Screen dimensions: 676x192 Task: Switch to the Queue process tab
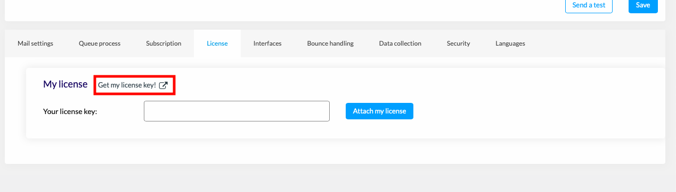(100, 43)
